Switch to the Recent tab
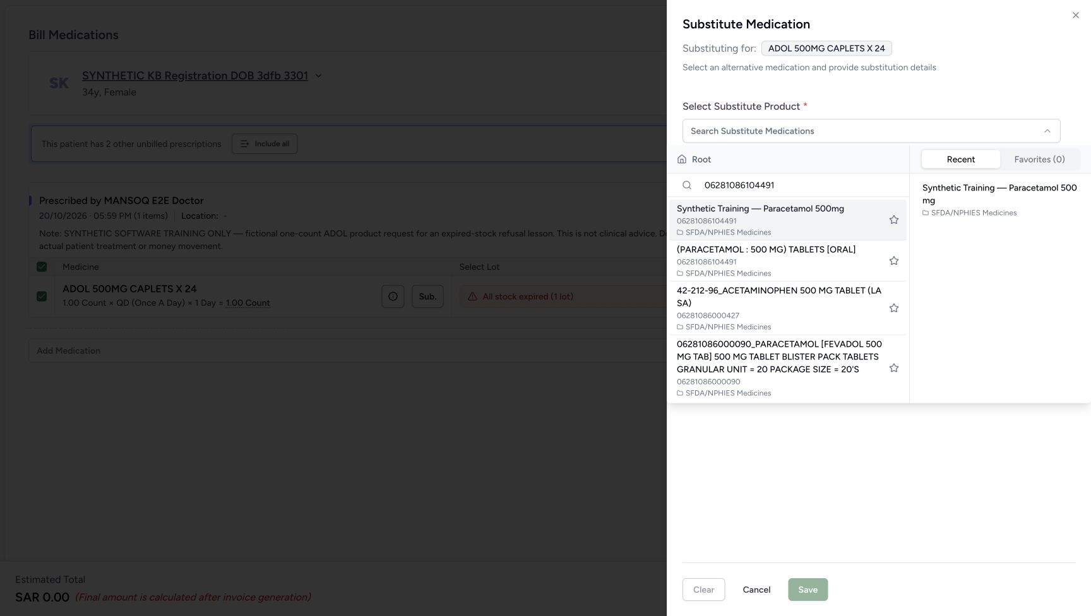 [x=960, y=160]
